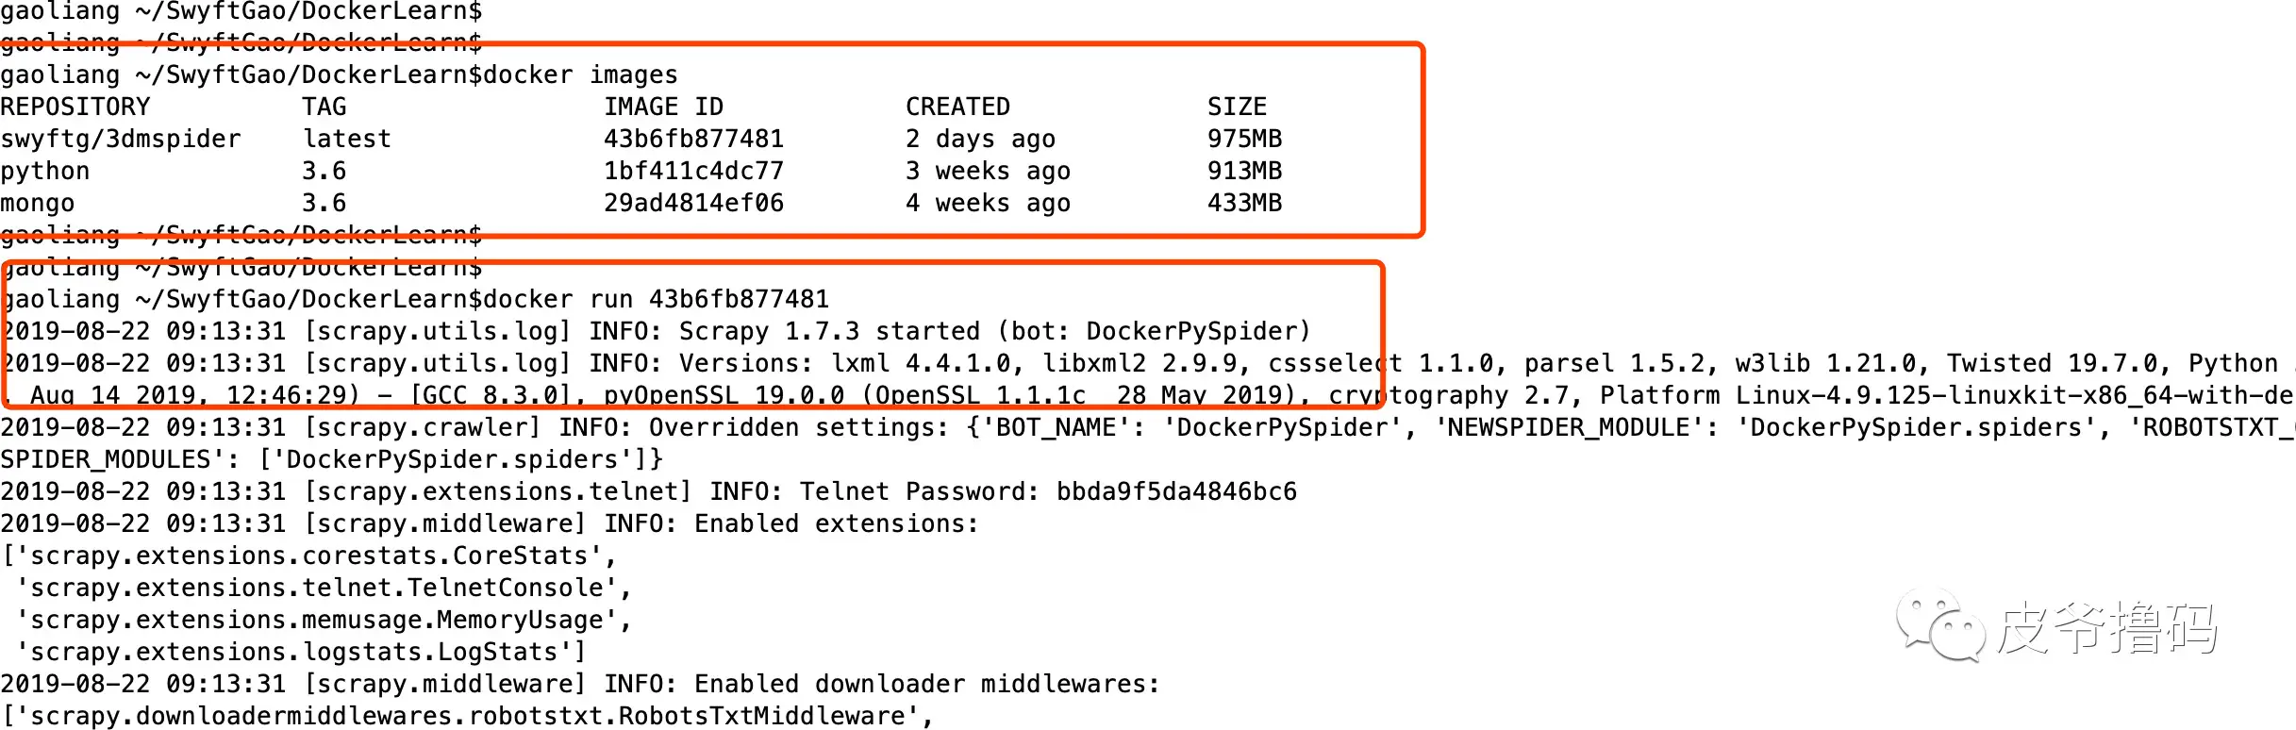Click the REPOSITORY column header
2296x730 pixels.
pos(75,107)
